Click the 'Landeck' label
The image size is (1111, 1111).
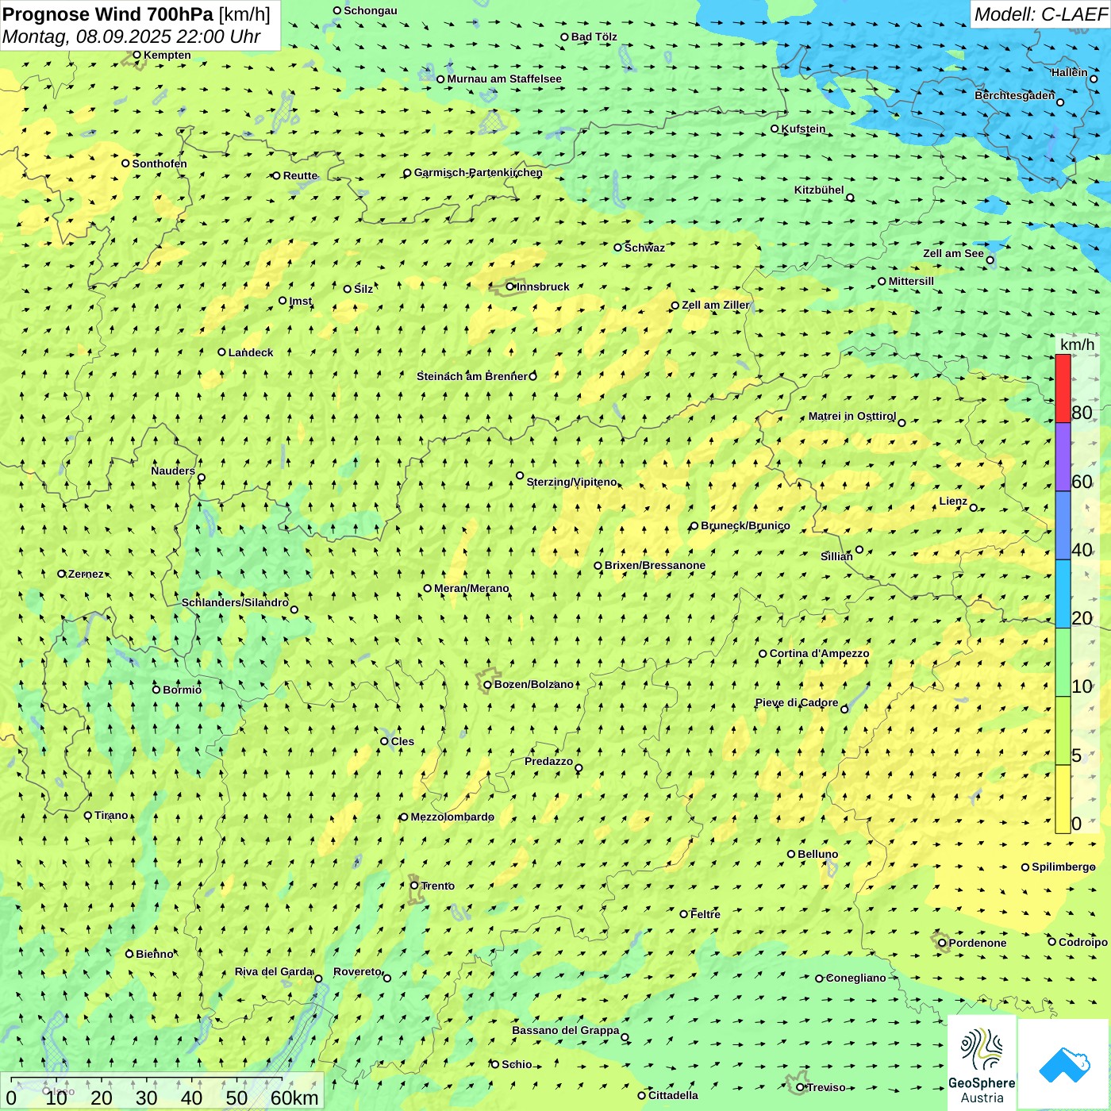click(x=251, y=352)
